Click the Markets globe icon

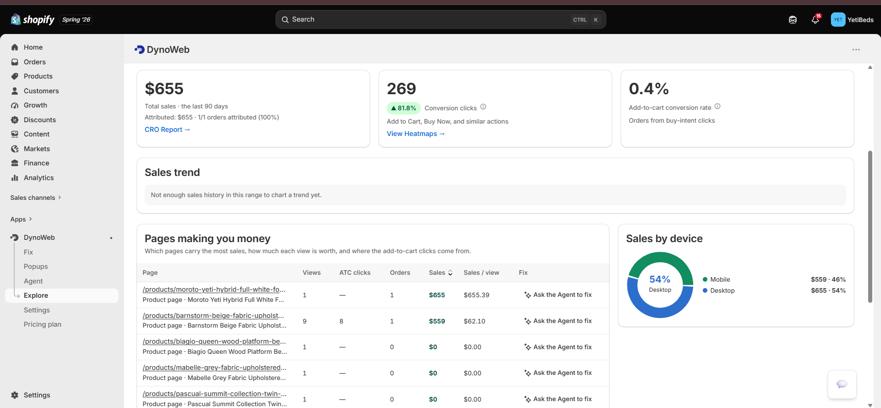(15, 149)
